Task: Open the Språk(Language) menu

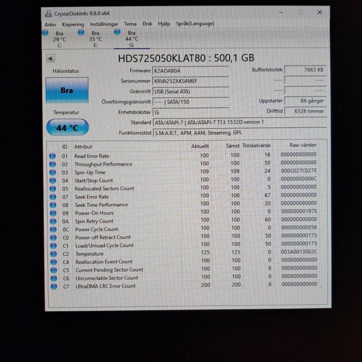Action: click(195, 23)
